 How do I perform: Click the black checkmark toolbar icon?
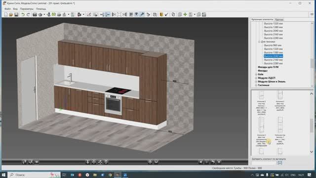[x=166, y=14]
